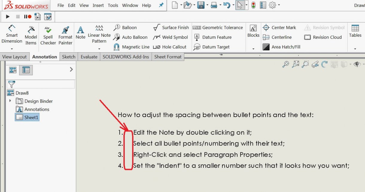365x192 pixels.
Task: Stop the macro recording
Action: (18, 17)
